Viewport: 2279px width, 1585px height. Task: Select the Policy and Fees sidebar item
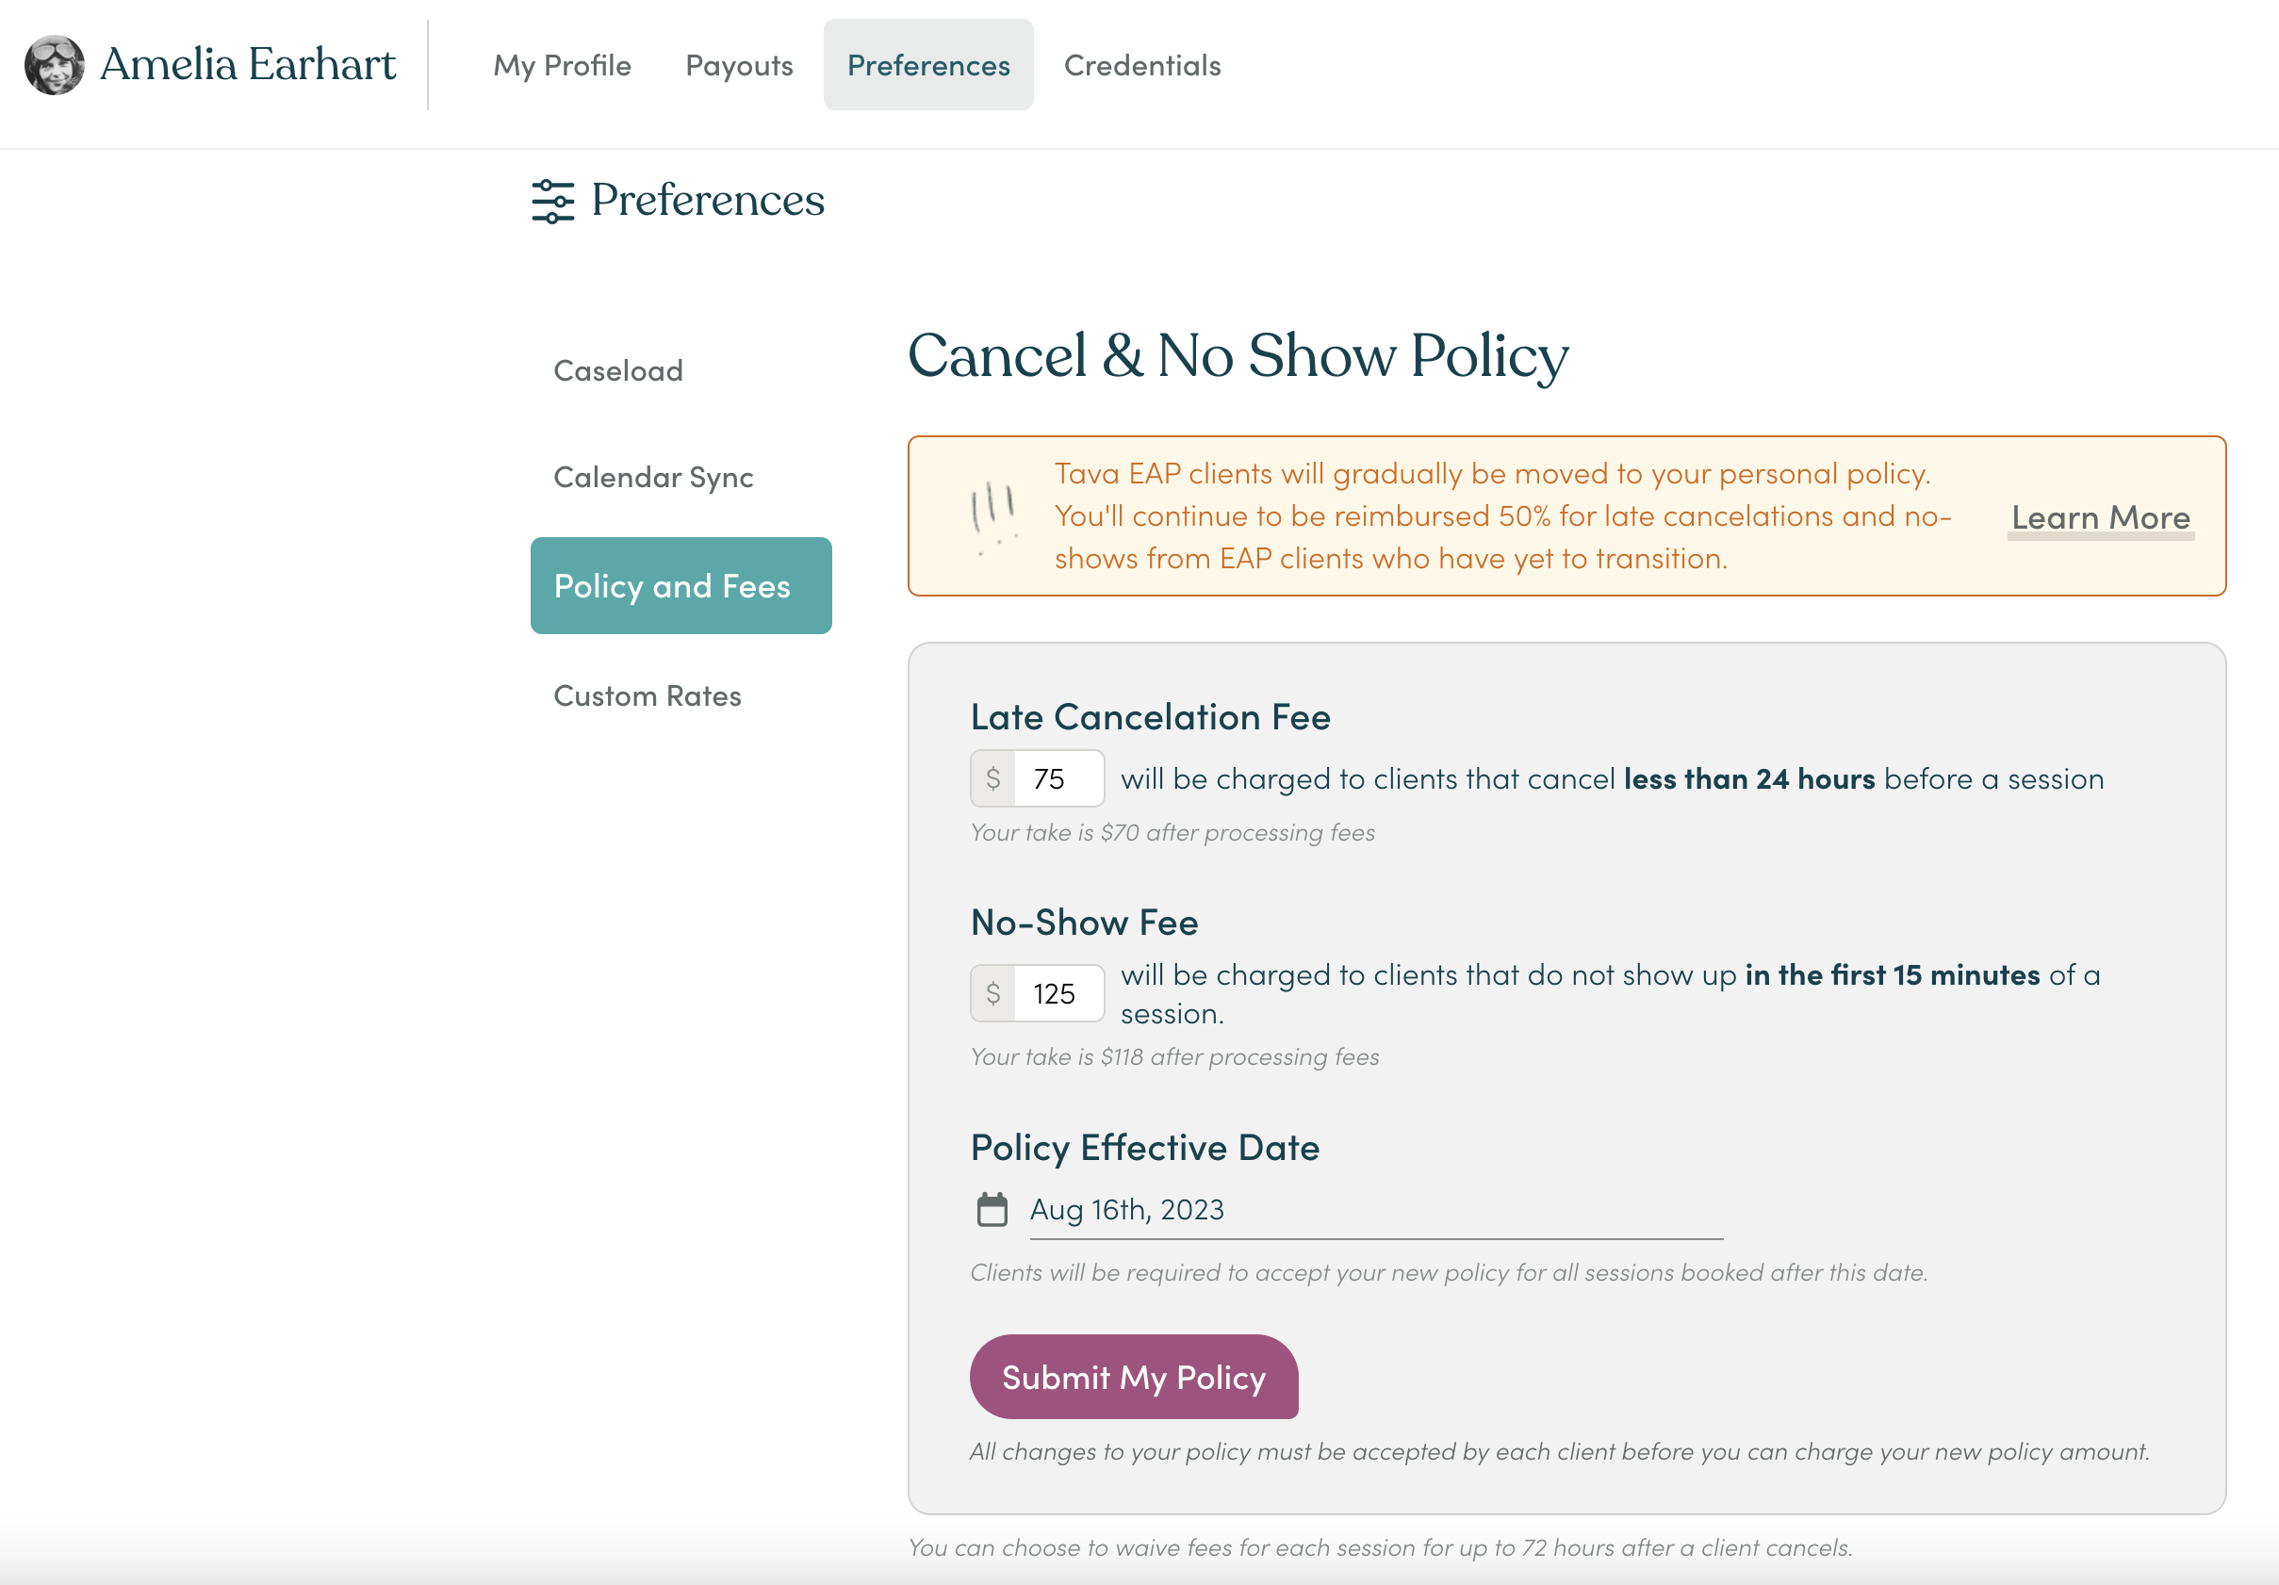click(672, 585)
